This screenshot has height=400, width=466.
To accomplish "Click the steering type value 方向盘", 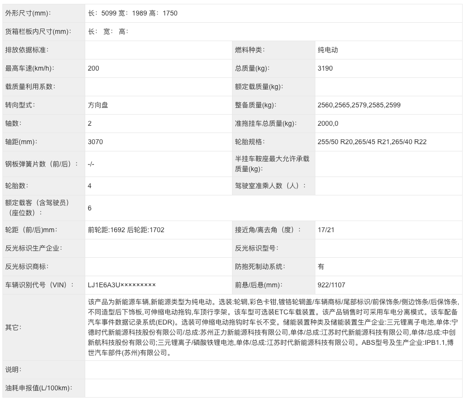I will pyautogui.click(x=98, y=105).
